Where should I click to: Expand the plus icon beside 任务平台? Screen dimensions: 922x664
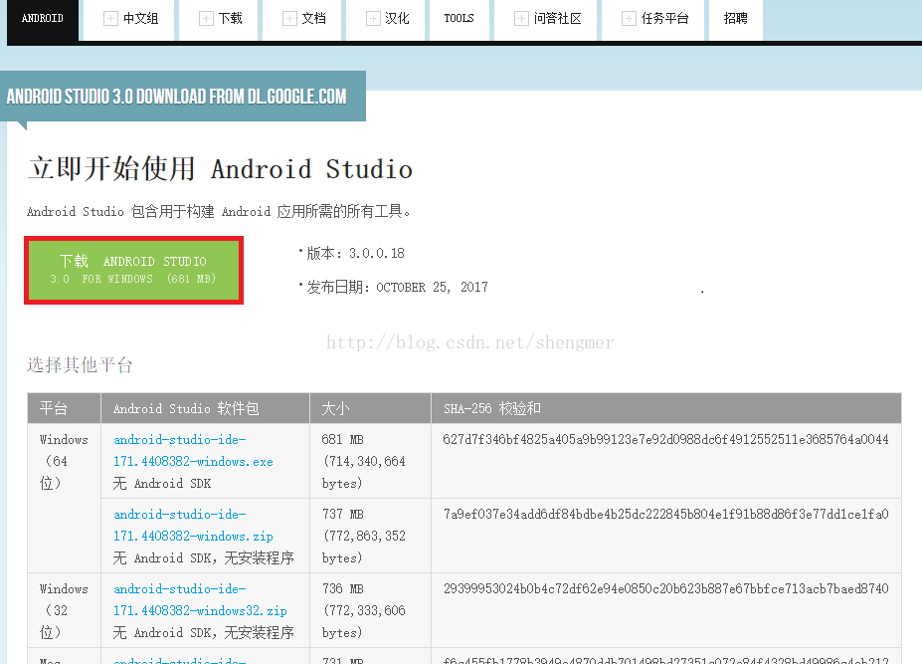pos(629,19)
